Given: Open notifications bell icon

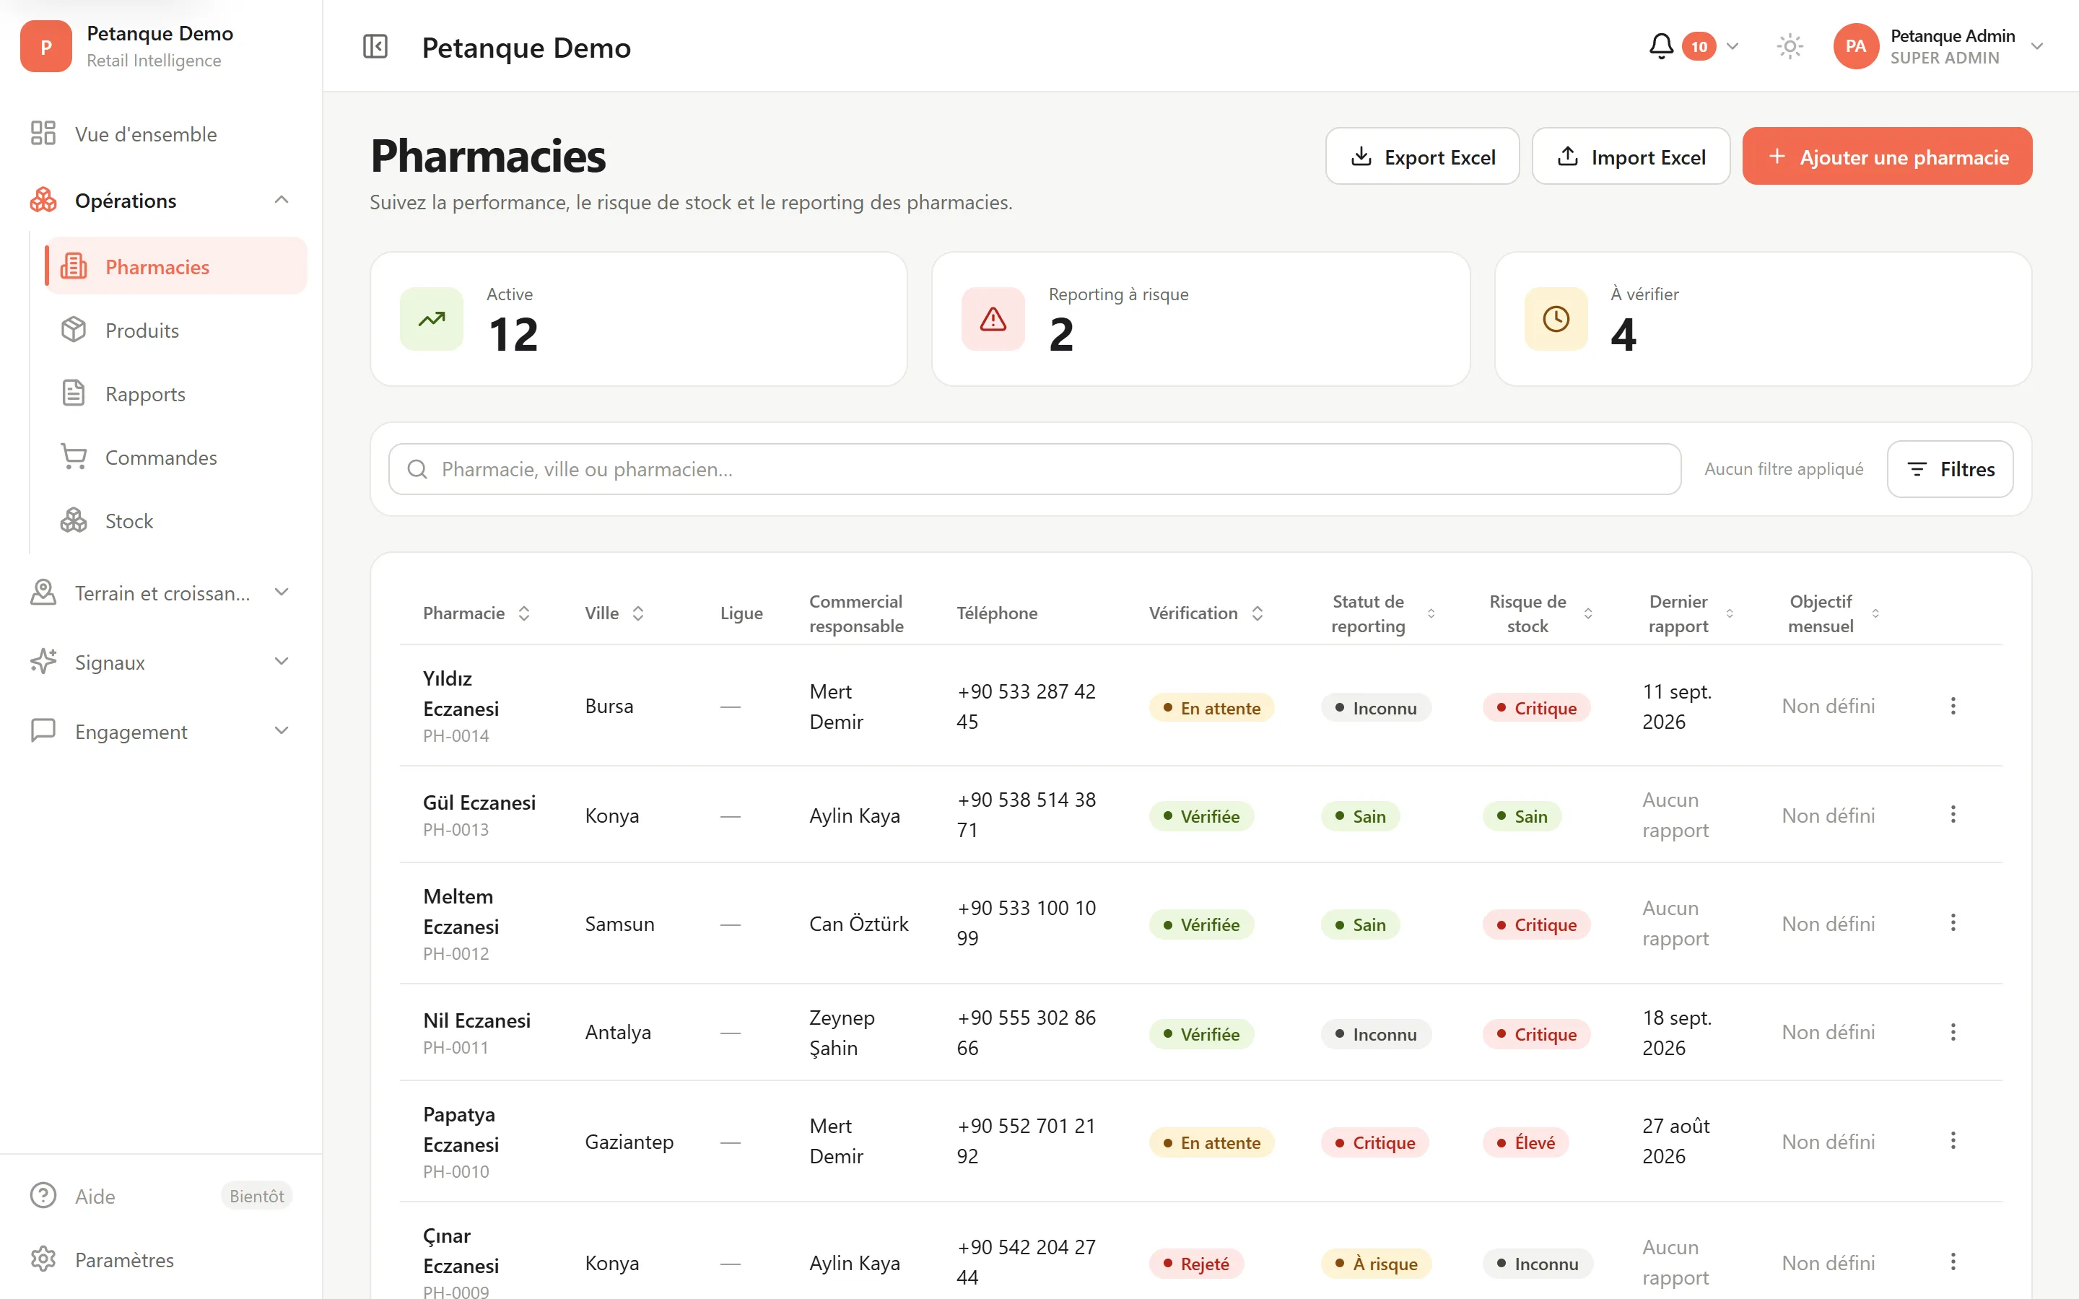Looking at the screenshot, I should [1660, 46].
